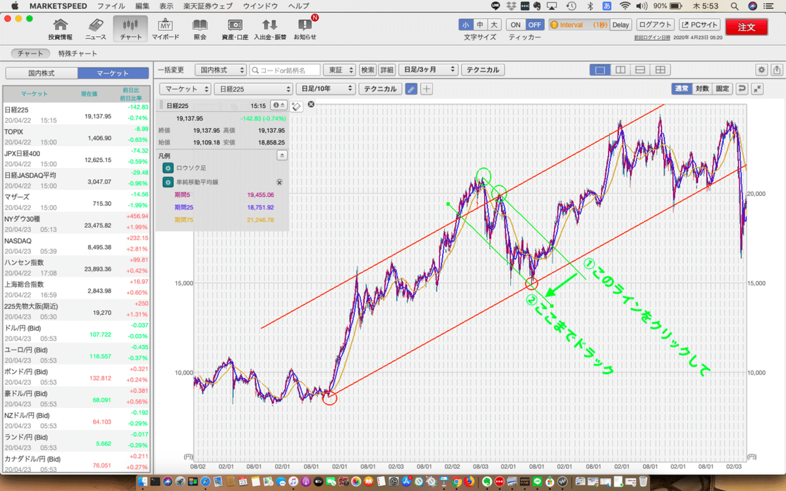Image resolution: width=786 pixels, height=491 pixels.
Task: Click テクニカル button in top bar
Action: [x=484, y=69]
